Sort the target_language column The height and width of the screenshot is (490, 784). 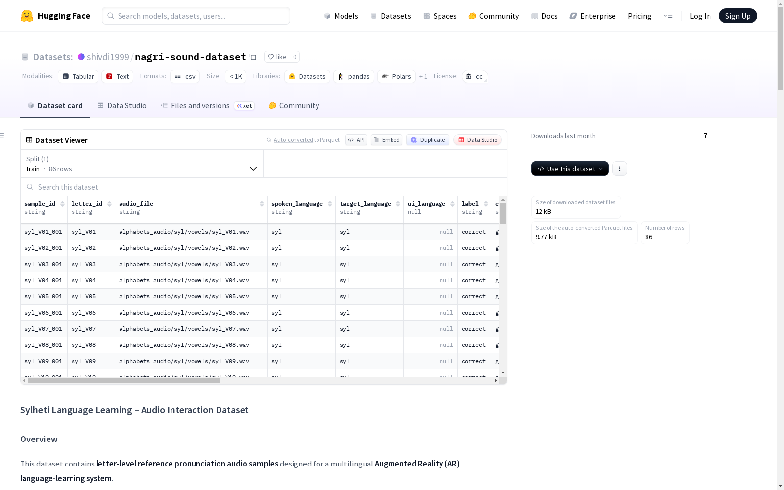pyautogui.click(x=398, y=204)
